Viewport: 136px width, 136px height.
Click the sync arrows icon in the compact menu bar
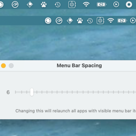48,21
